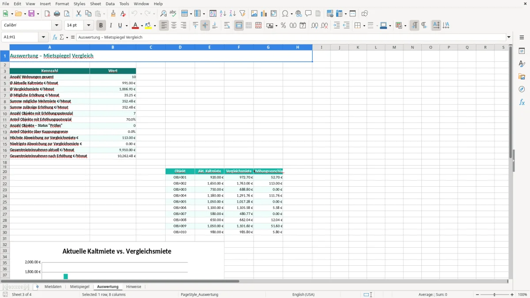
Task: Format cell as percent
Action: [283, 26]
